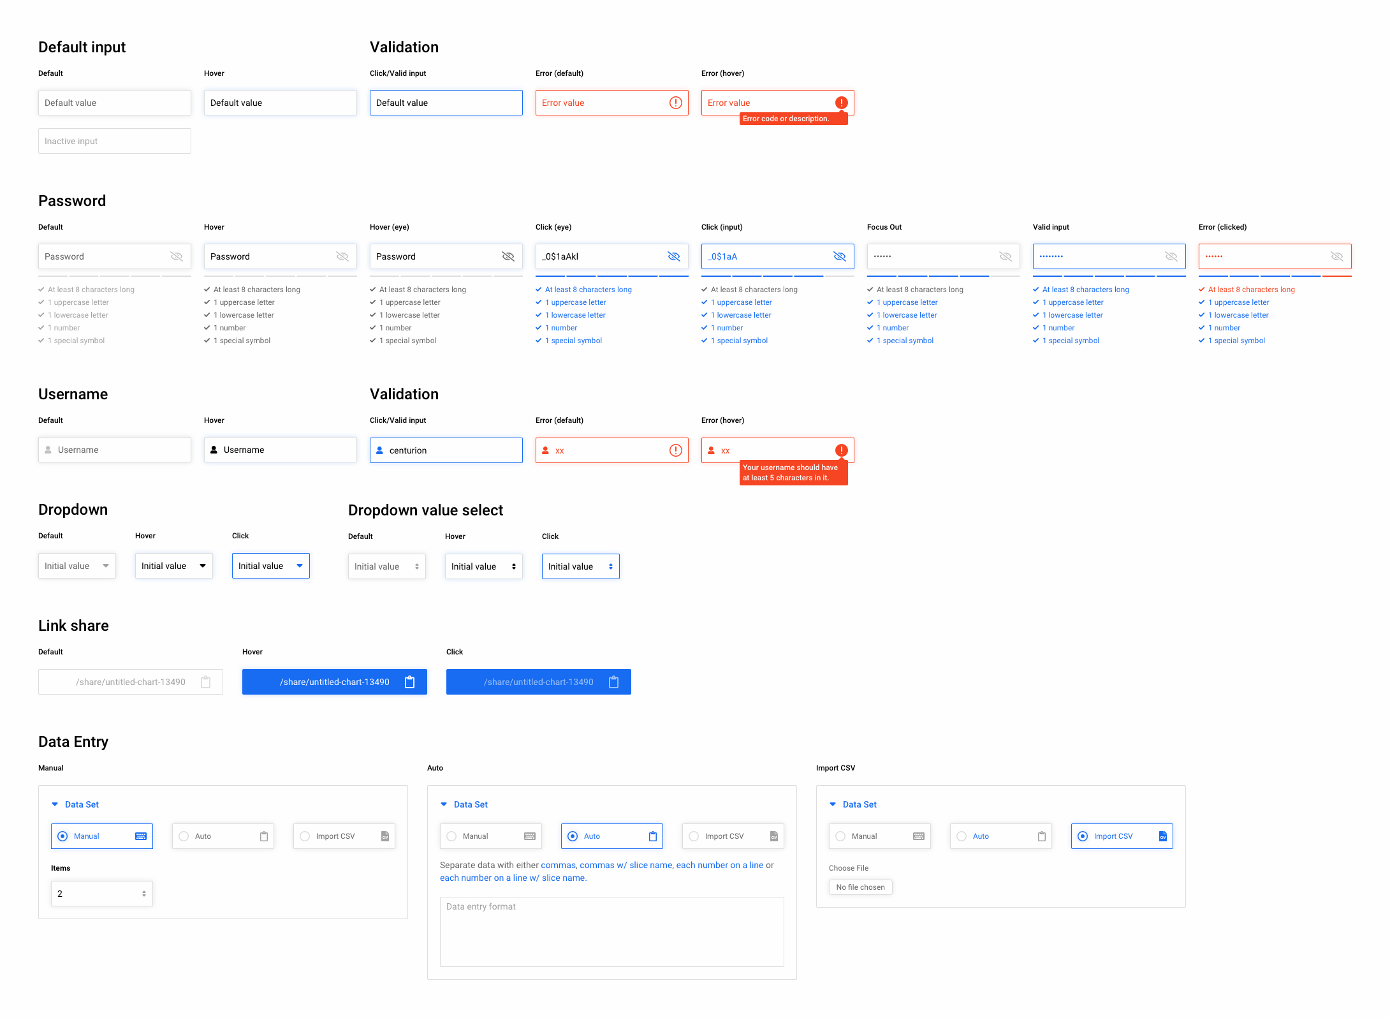Select Manual radio in Import CSV panel

coord(841,836)
